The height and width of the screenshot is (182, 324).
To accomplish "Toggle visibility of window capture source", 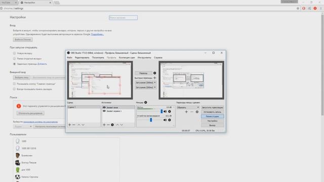I will (x=104, y=108).
